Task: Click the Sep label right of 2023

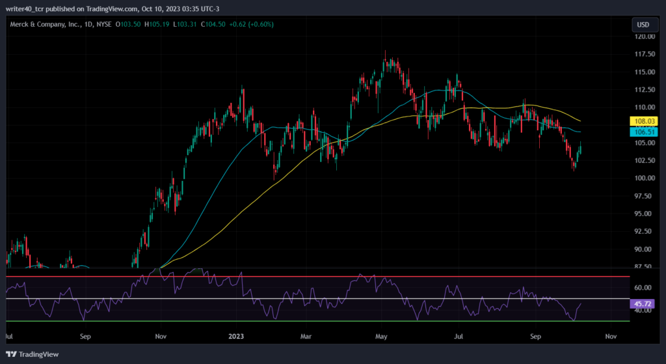Action: point(536,337)
